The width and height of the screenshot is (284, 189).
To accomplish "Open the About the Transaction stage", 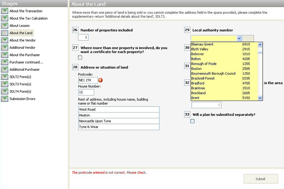I will pyautogui.click(x=26, y=11).
